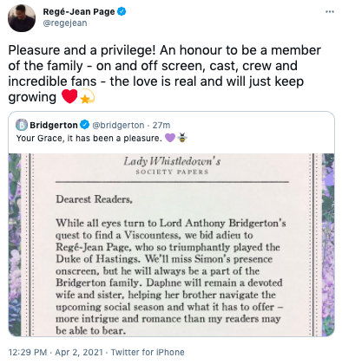Open Regé-Jean Page's profile avatar
342x364 pixels.
click(x=22, y=18)
